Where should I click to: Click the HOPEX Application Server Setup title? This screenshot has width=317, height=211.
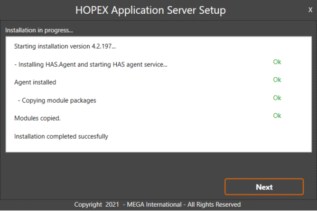[151, 10]
